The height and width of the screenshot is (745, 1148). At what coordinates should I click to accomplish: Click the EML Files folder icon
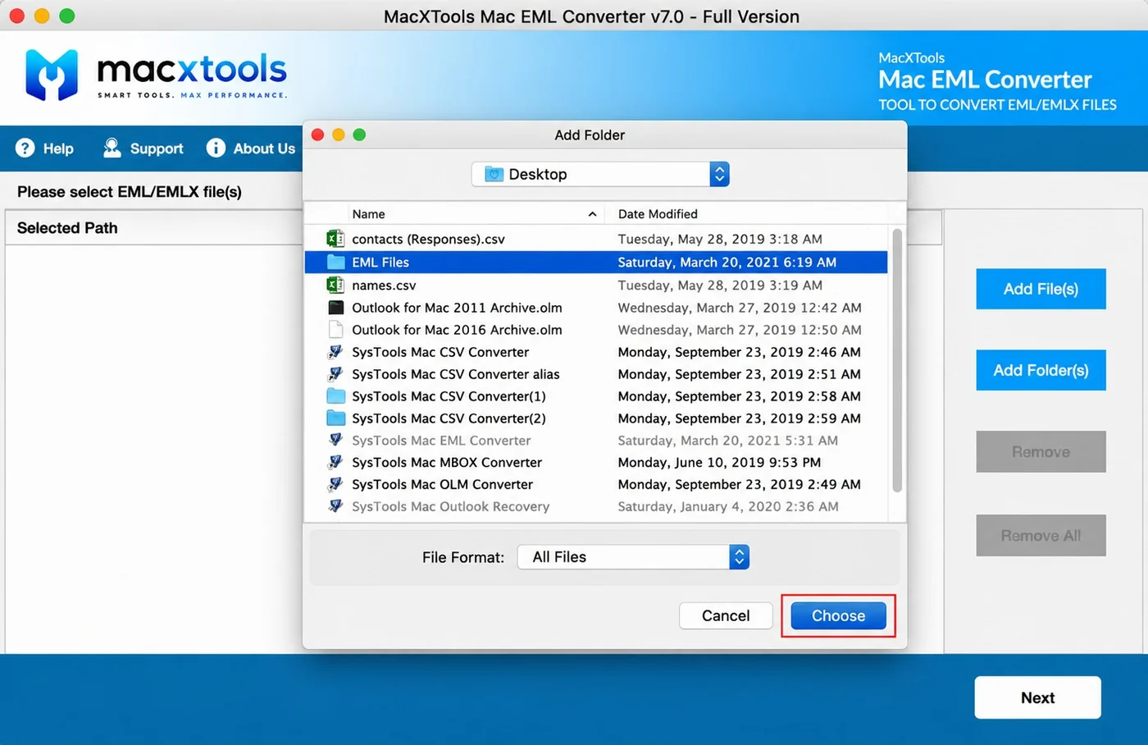click(335, 262)
